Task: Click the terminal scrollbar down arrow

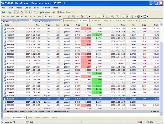Action: tap(161, 114)
